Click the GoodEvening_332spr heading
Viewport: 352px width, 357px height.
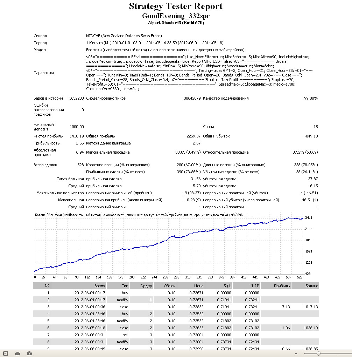coord(176,16)
